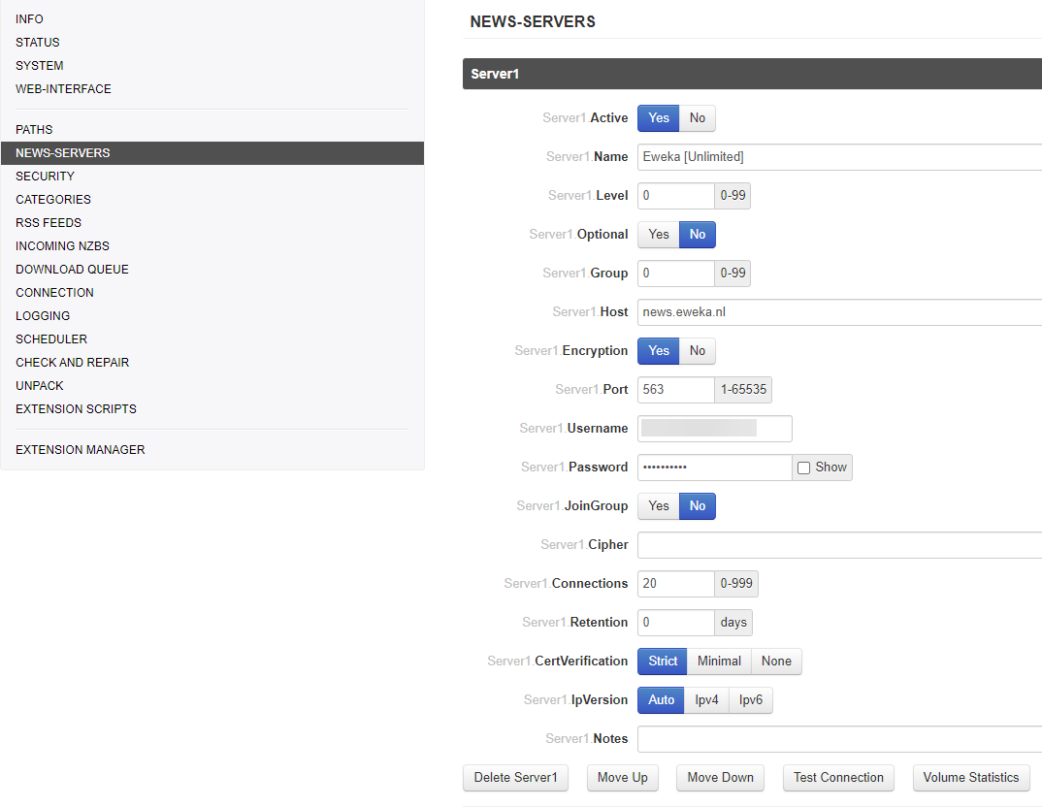Click the Server1 Host input field
The height and width of the screenshot is (807, 1042).
tap(838, 312)
